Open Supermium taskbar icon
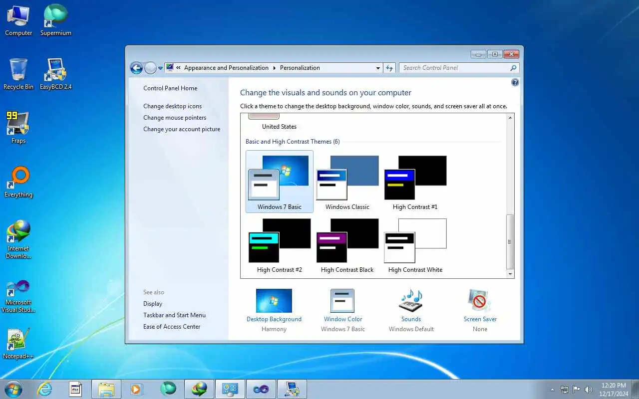 [x=168, y=389]
